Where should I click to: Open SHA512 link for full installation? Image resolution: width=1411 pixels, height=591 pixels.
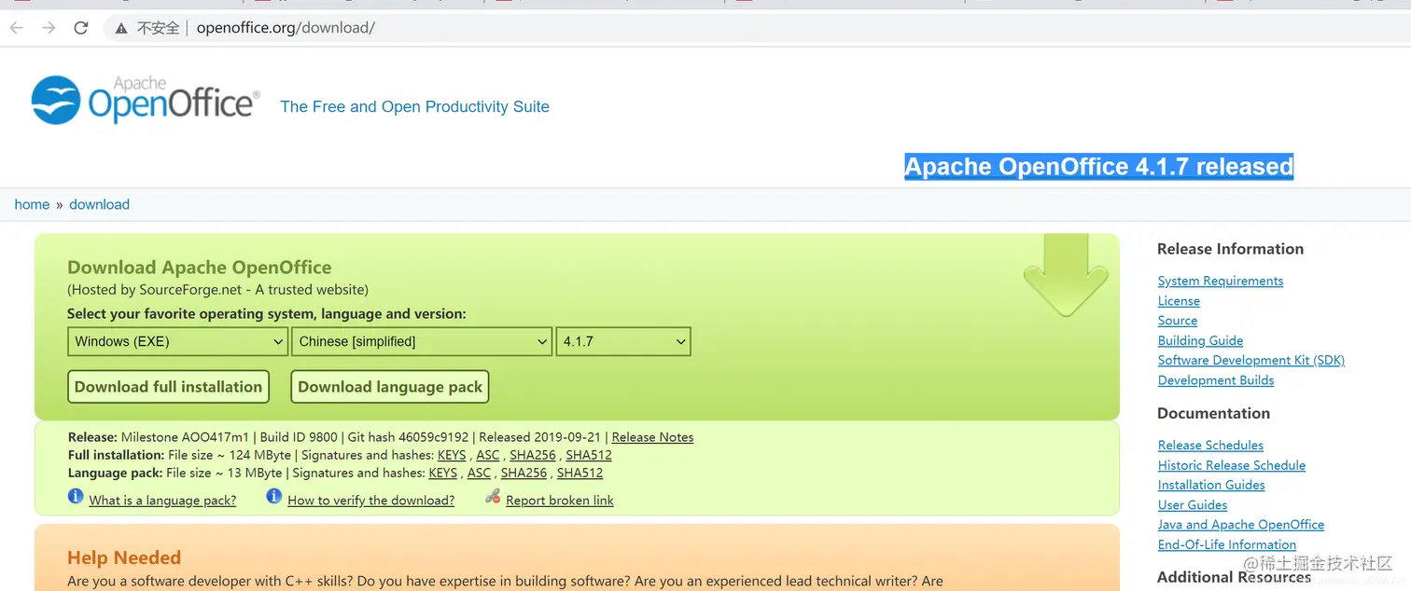coord(589,455)
